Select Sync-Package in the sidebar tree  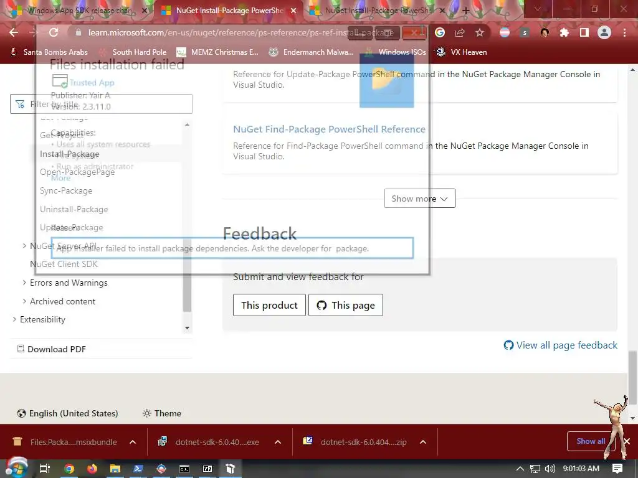66,190
